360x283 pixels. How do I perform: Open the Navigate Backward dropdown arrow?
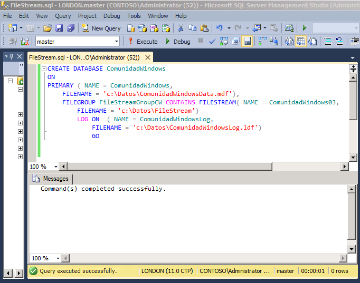point(264,28)
